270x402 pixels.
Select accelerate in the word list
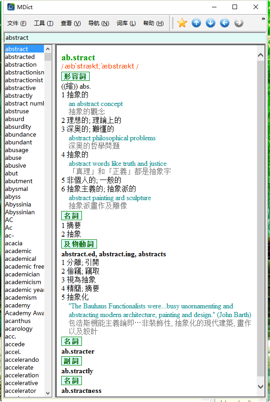19,367
